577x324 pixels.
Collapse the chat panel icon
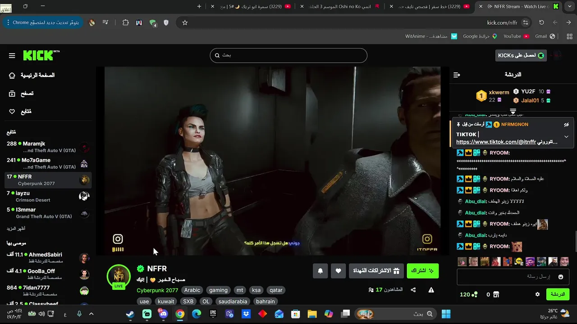click(457, 75)
